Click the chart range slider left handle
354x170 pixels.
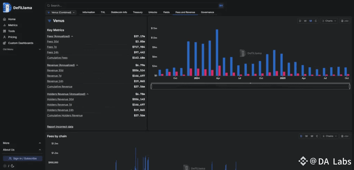(x=151, y=86)
